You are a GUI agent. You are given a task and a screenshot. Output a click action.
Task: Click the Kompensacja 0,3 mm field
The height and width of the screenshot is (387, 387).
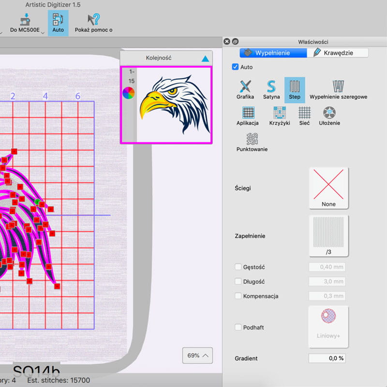(x=327, y=296)
